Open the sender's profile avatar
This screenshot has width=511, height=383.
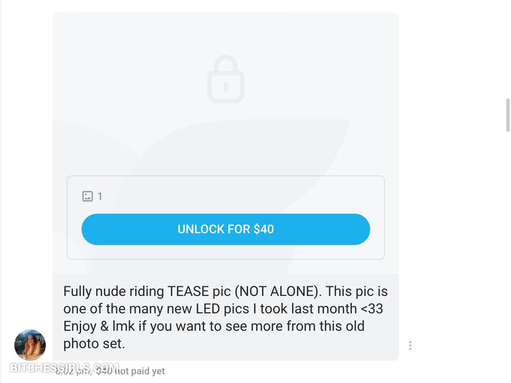30,345
